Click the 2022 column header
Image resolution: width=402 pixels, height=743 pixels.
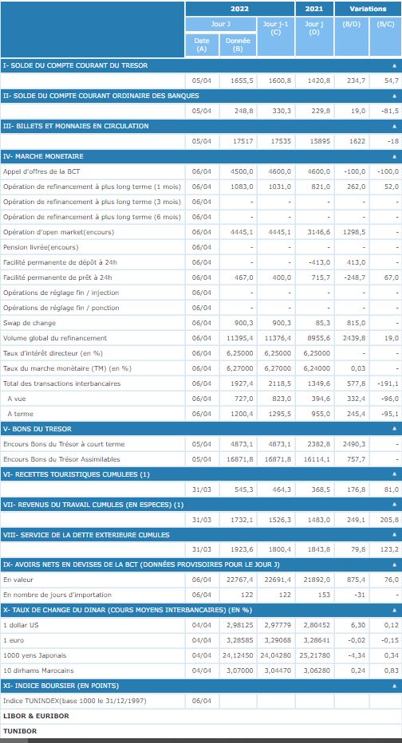(240, 9)
